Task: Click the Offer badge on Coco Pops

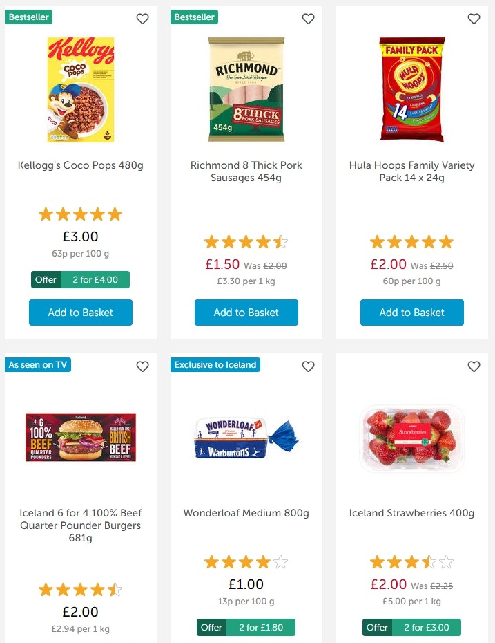Action: (x=46, y=279)
